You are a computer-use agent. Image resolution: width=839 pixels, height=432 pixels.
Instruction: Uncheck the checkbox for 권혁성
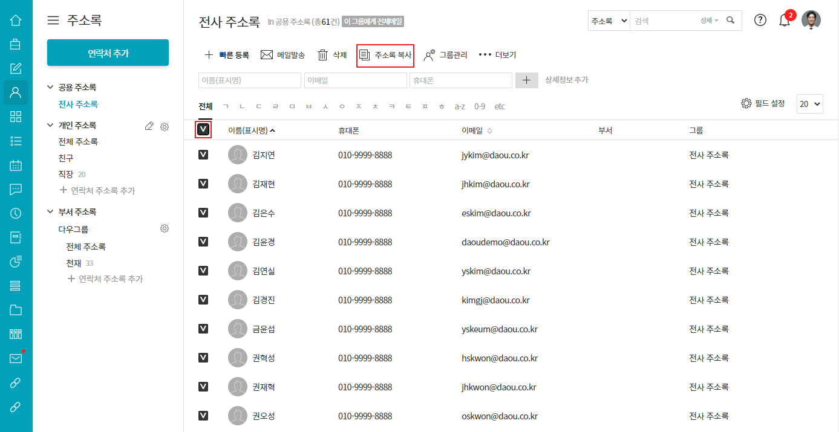click(203, 358)
